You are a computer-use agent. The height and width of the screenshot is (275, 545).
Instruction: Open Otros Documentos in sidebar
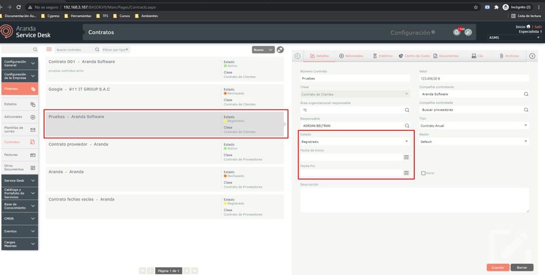click(x=20, y=168)
